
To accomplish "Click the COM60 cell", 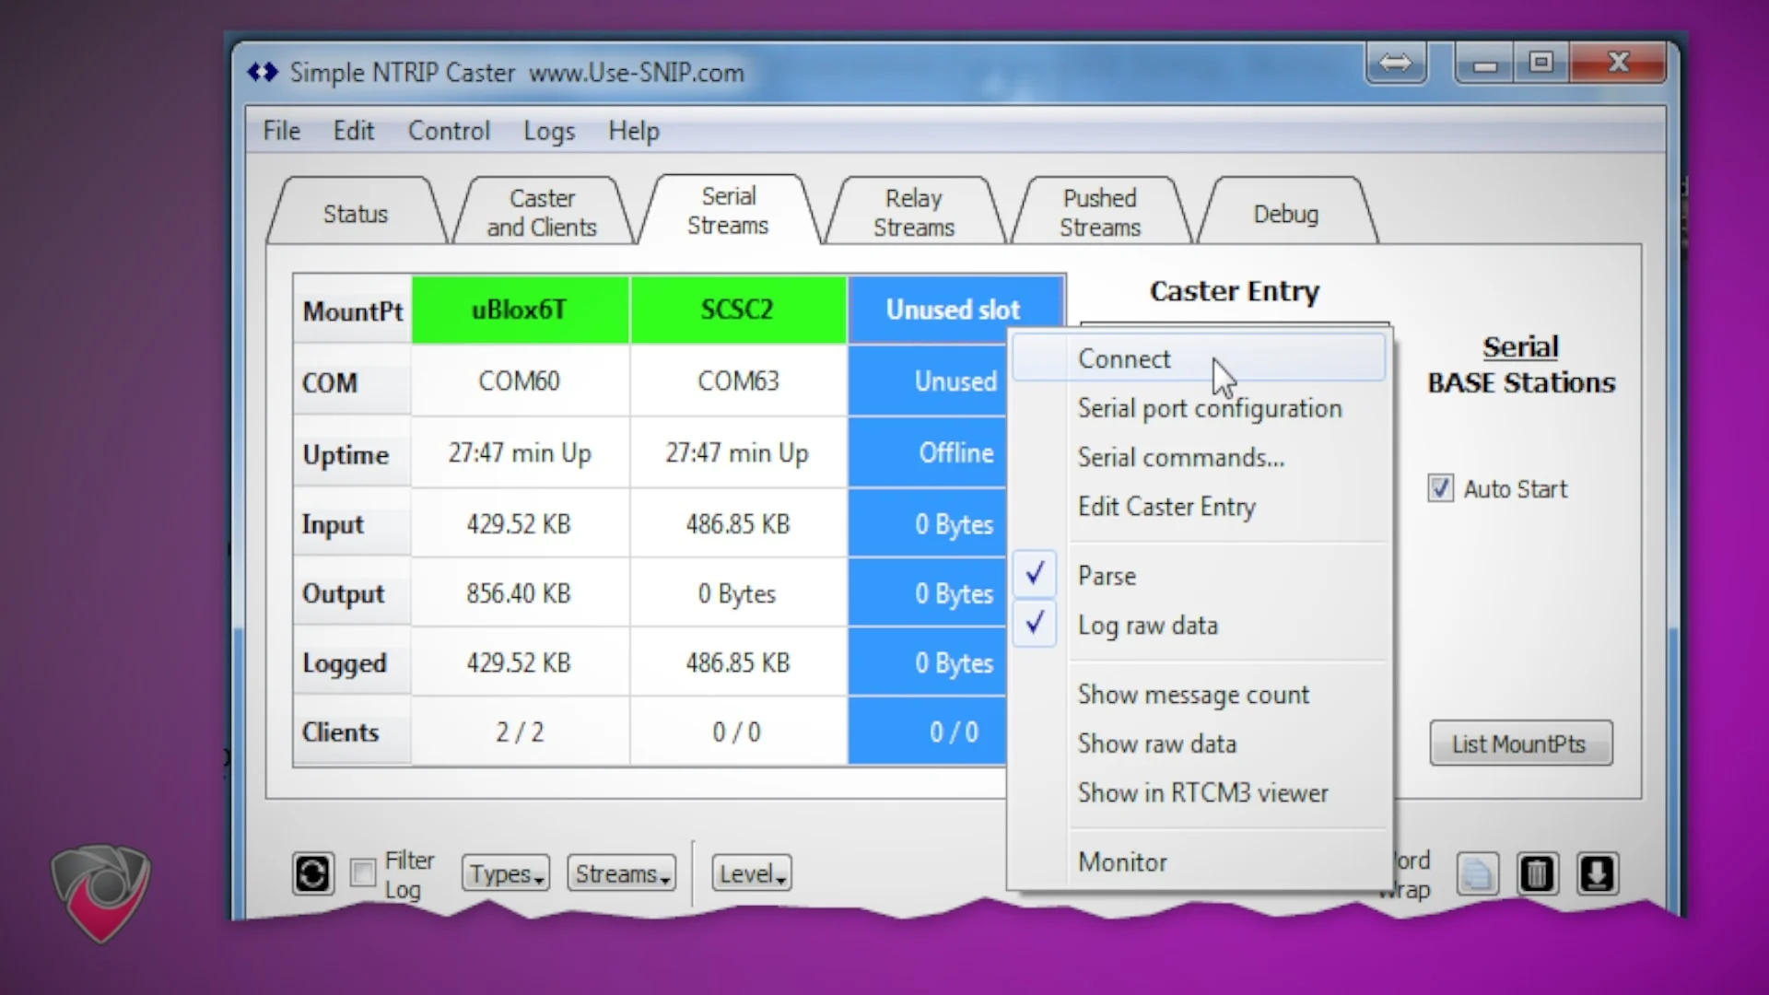I will click(520, 380).
